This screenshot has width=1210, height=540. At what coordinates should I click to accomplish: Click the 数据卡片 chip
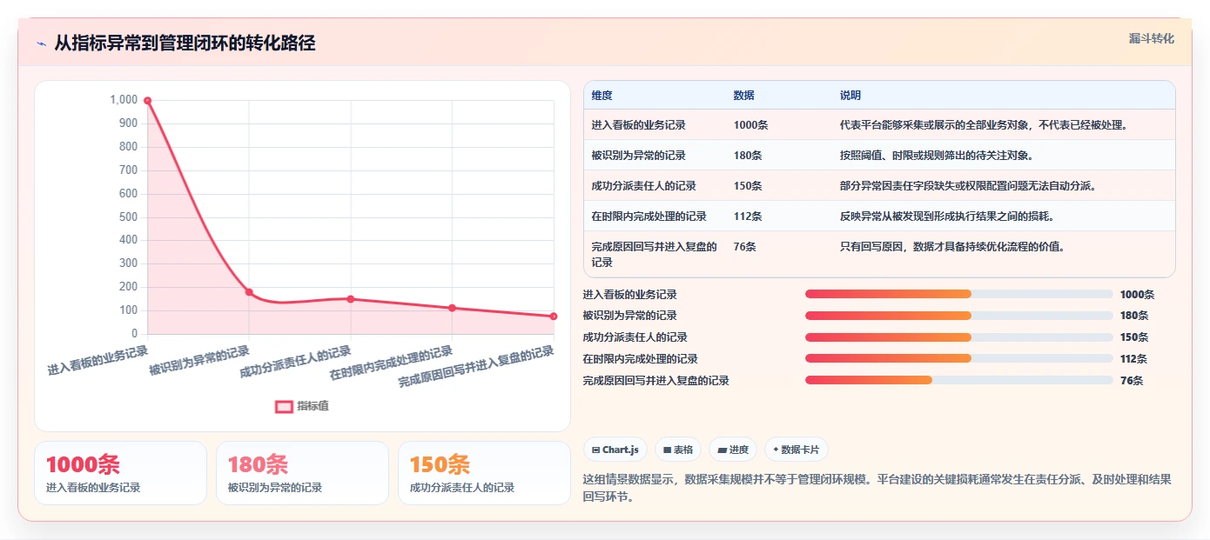pyautogui.click(x=796, y=450)
